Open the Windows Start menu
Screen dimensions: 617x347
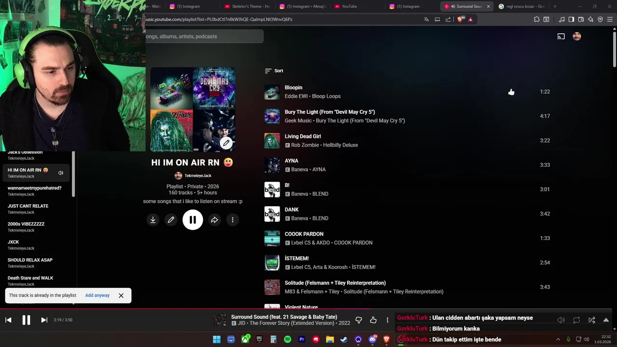tap(217, 339)
